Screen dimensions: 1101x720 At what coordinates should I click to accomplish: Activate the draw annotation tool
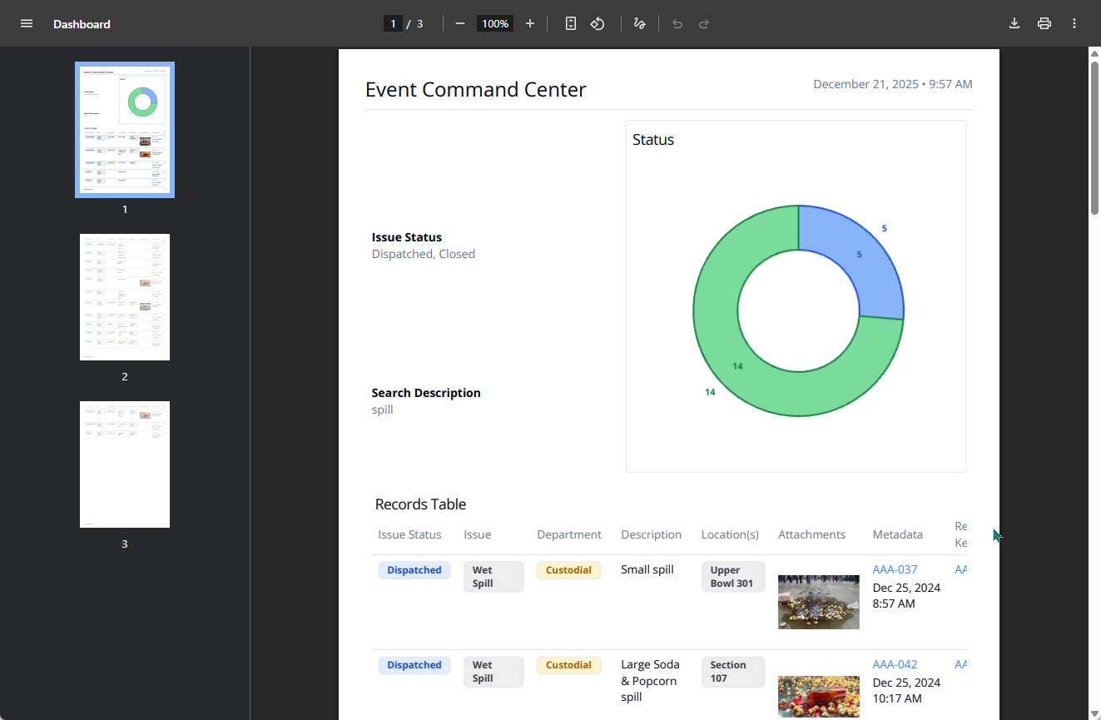pyautogui.click(x=639, y=23)
